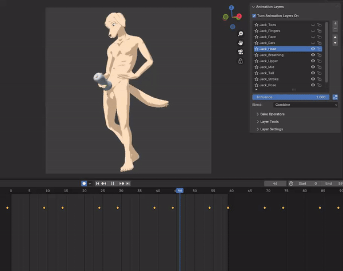Click the minus button to remove a layer

click(335, 29)
